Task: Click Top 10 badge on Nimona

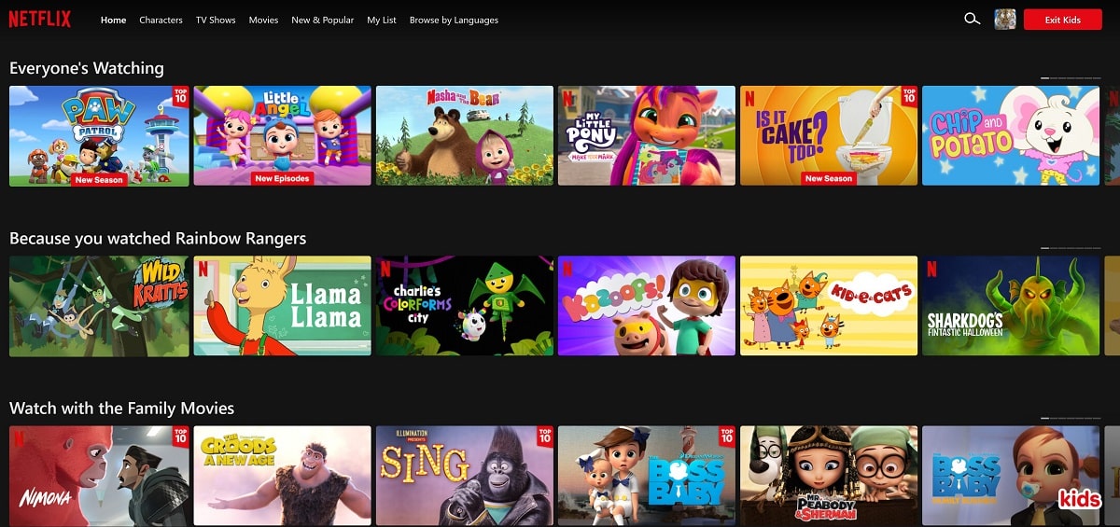Action: coord(181,436)
